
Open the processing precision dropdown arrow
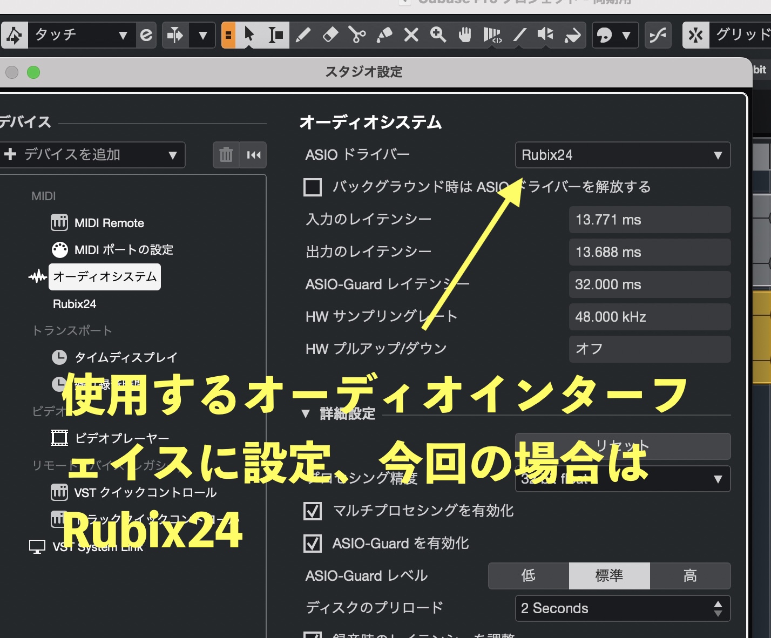(718, 479)
